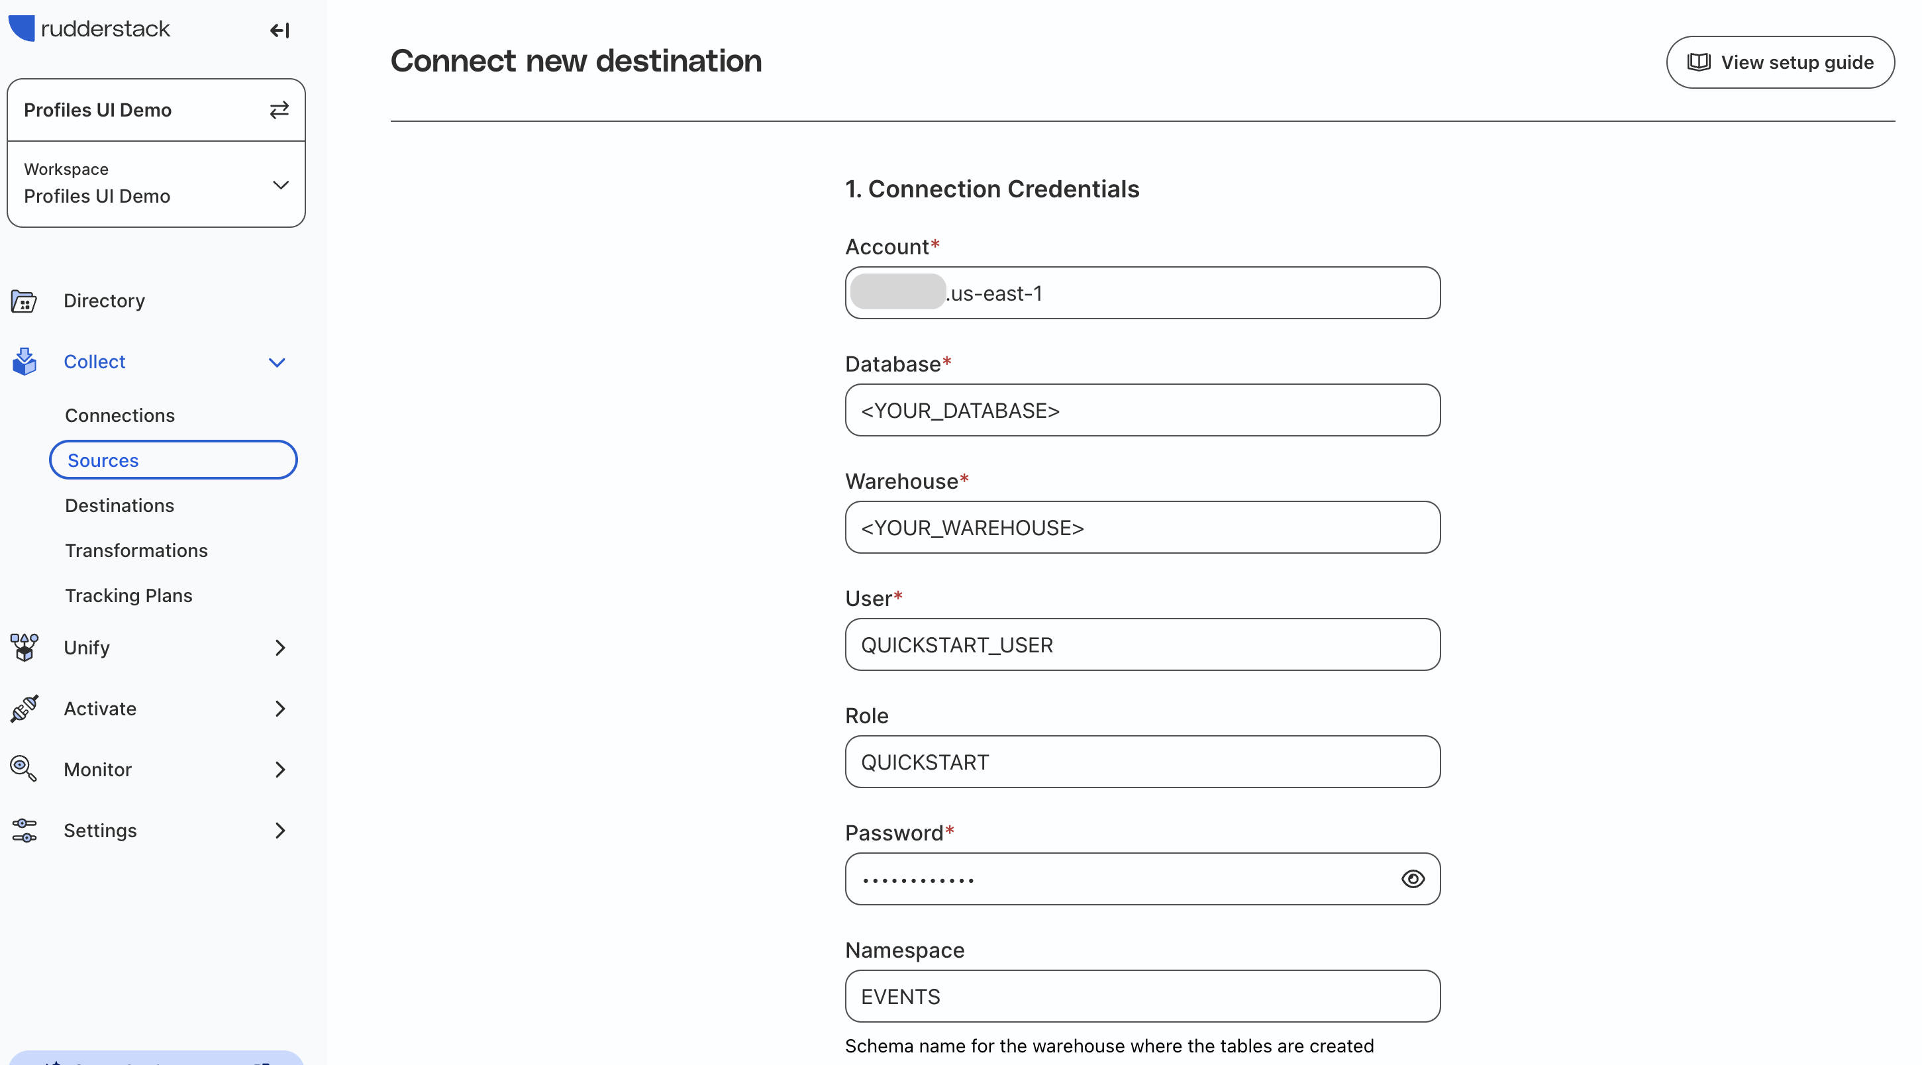1922x1065 pixels.
Task: Click the rudderstack logo
Action: (89, 28)
